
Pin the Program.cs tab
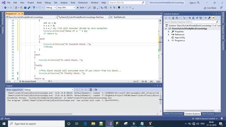point(19,14)
